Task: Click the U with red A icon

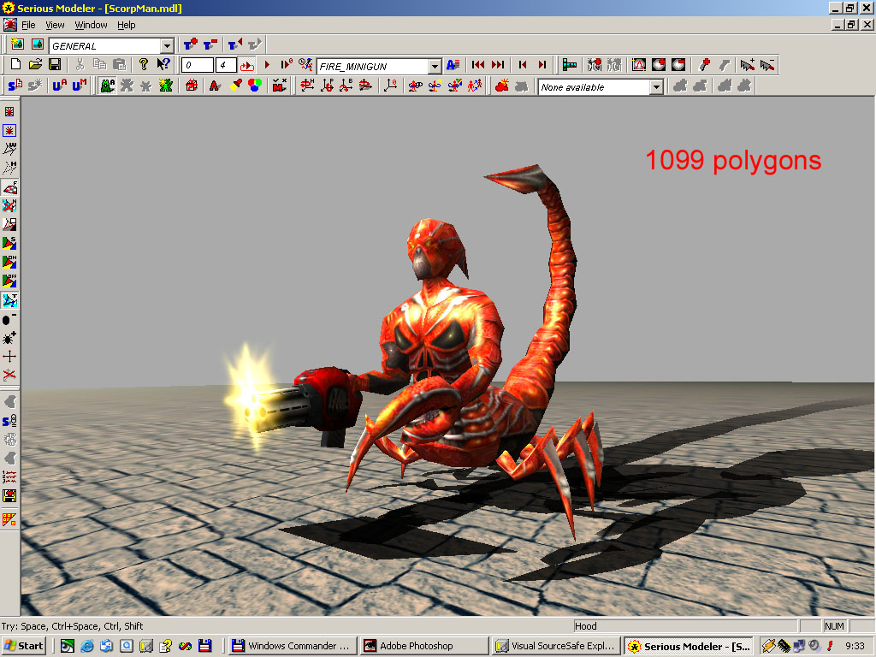Action: click(x=59, y=86)
